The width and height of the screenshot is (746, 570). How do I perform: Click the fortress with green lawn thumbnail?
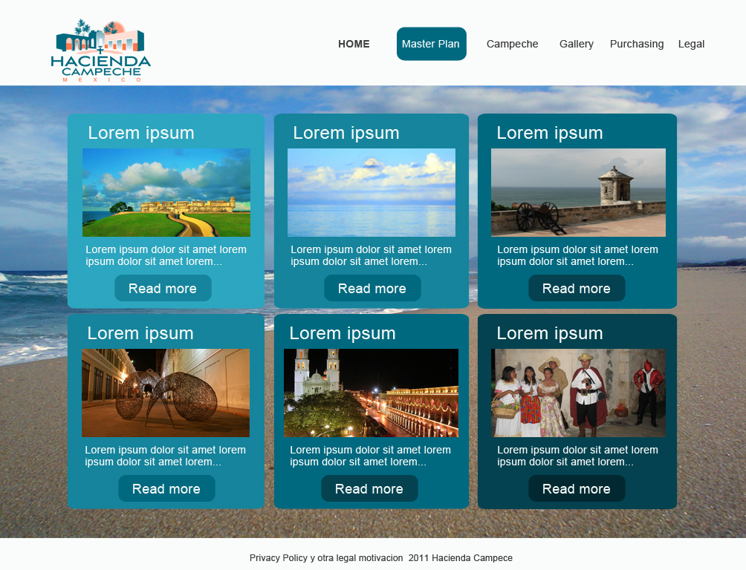[166, 192]
